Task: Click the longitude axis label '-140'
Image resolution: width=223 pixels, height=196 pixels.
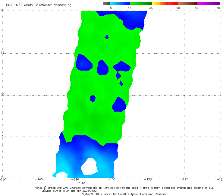Action: point(75,179)
